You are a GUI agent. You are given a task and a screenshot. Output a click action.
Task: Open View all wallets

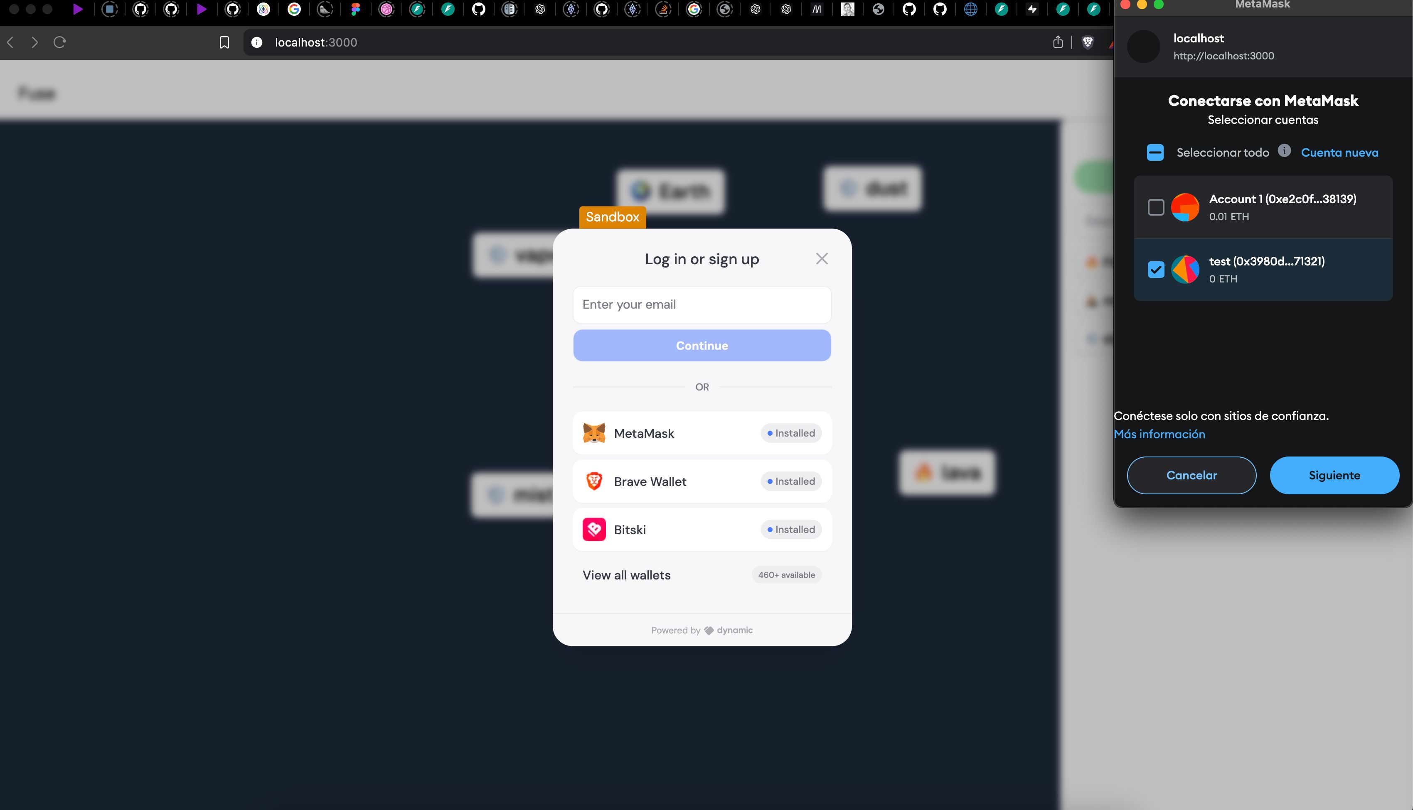click(x=702, y=575)
